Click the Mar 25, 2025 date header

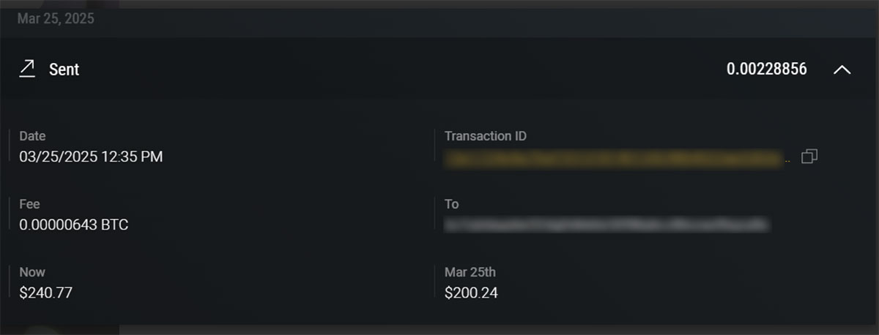[x=56, y=19]
